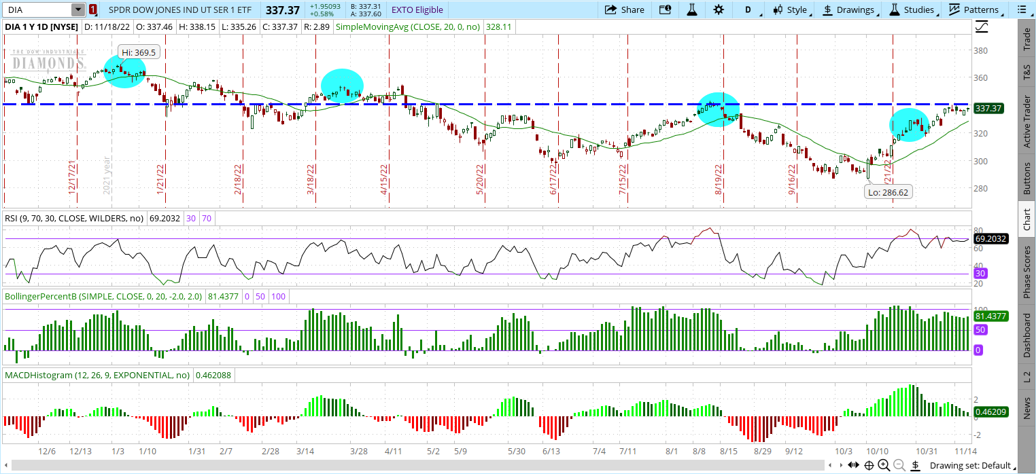The height and width of the screenshot is (474, 1036).
Task: Click the A: 337.60 ask quote
Action: (x=364, y=14)
